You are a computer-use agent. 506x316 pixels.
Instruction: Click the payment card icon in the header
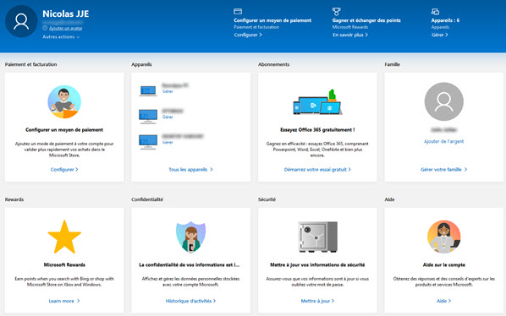coord(238,12)
